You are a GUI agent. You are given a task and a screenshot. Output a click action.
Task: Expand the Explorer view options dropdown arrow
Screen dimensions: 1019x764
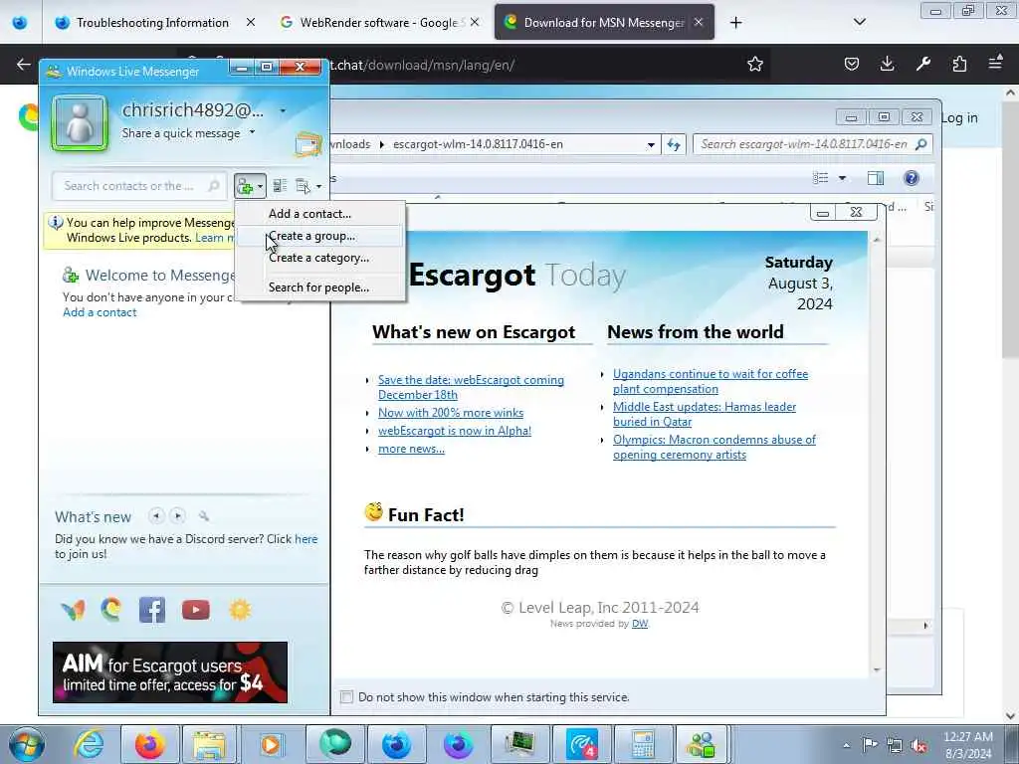842,178
